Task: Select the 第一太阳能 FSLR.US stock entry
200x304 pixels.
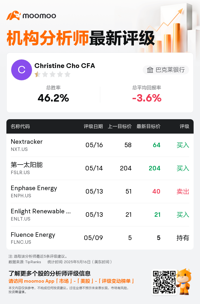Action: point(100,168)
